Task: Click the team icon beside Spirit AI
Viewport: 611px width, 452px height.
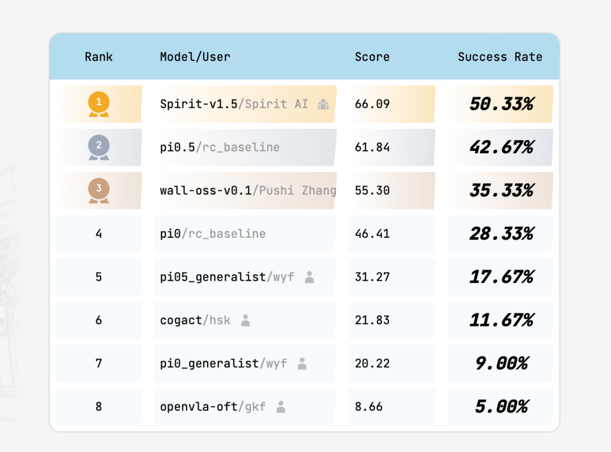Action: pyautogui.click(x=323, y=104)
